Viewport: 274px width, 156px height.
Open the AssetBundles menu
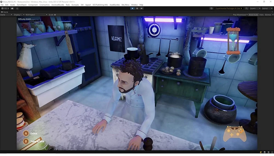tap(115, 5)
